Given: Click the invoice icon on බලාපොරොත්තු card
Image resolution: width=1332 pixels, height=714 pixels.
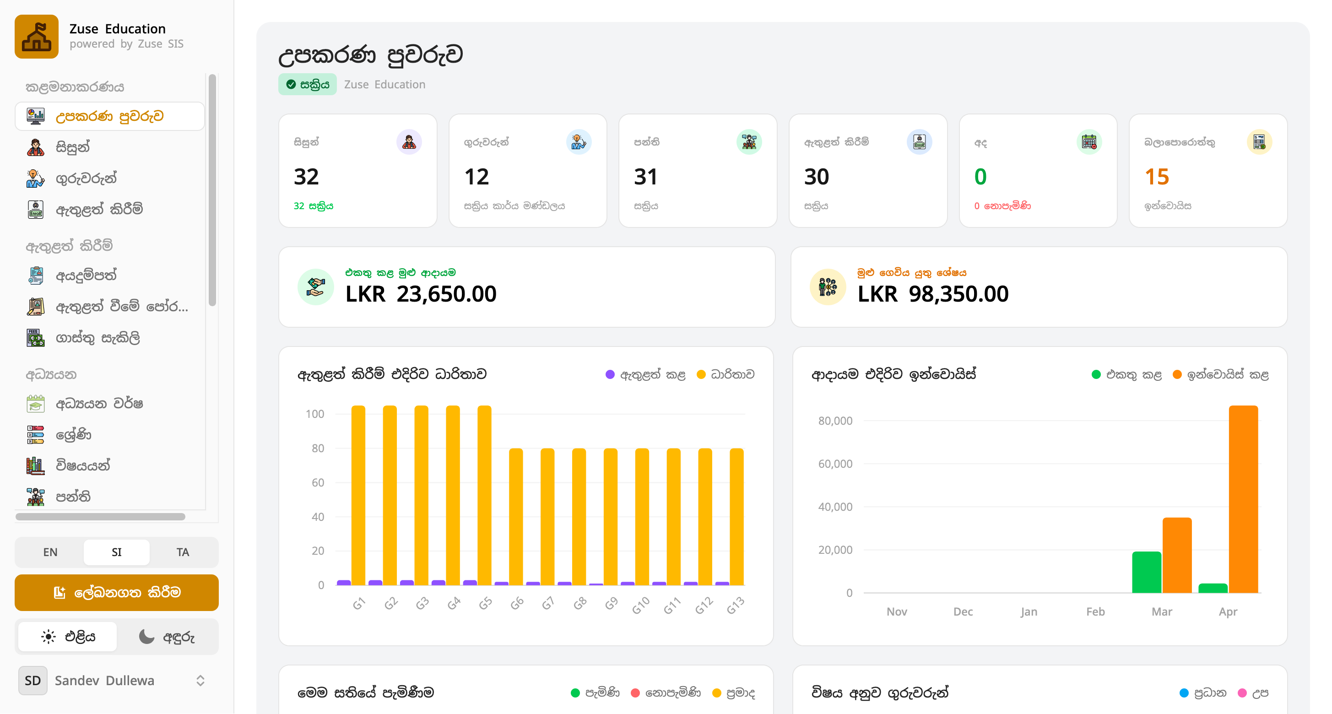Looking at the screenshot, I should click(1259, 142).
